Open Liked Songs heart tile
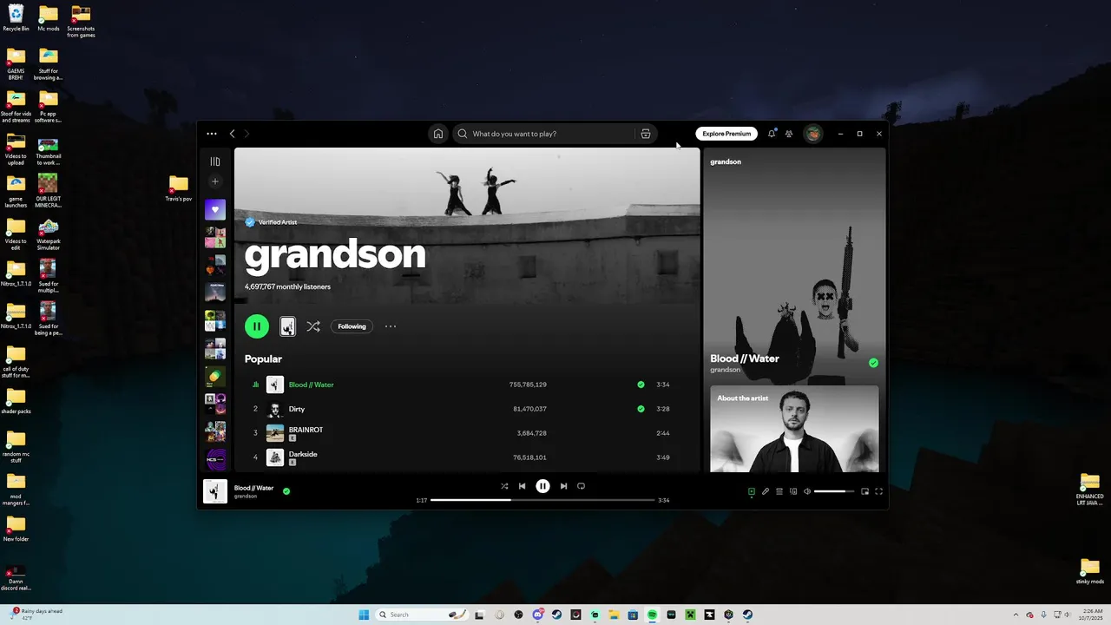 tap(215, 209)
